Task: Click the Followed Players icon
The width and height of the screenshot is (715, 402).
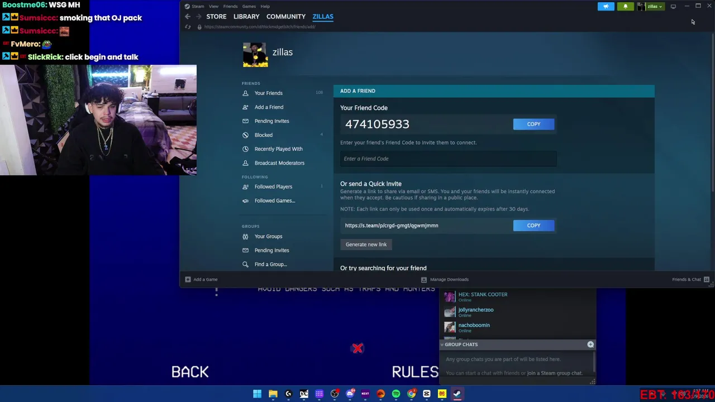Action: tap(245, 186)
